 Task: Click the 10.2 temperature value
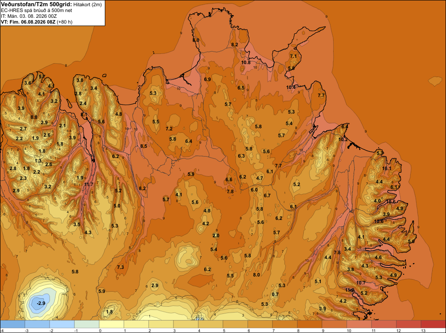point(343,140)
